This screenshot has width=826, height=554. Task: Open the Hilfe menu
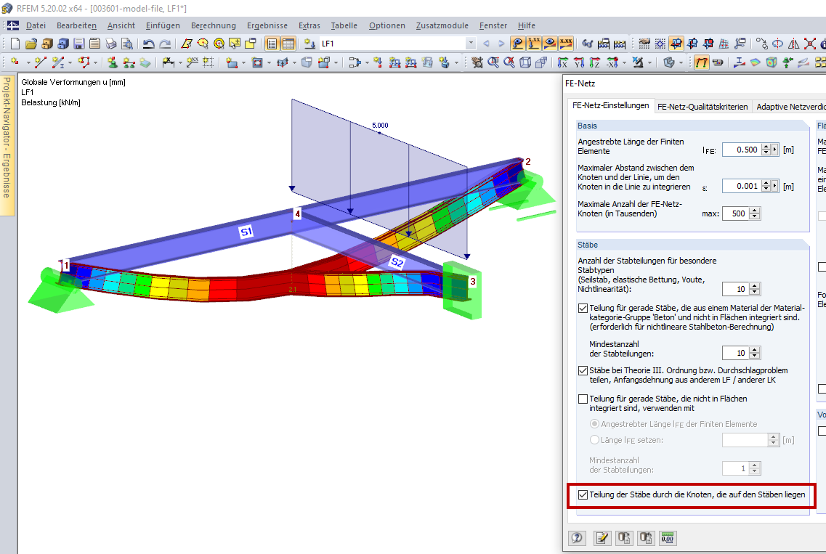(526, 25)
